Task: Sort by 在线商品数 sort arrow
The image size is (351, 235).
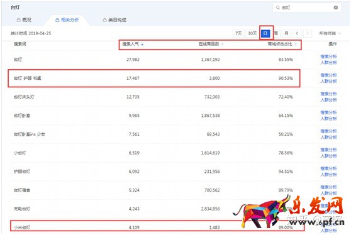Action: click(x=222, y=44)
